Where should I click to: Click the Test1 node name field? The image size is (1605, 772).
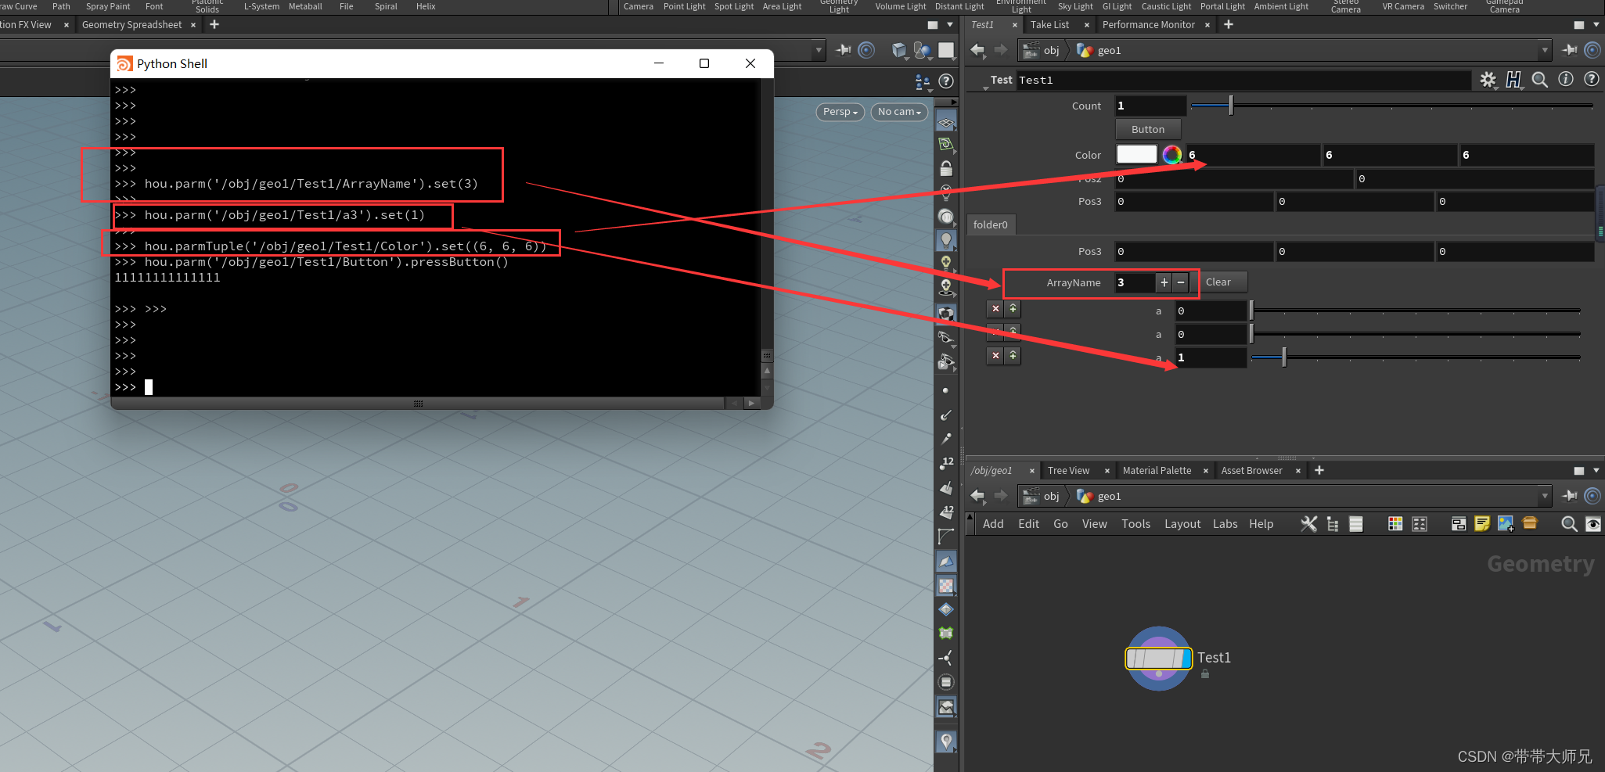[x=1244, y=80]
